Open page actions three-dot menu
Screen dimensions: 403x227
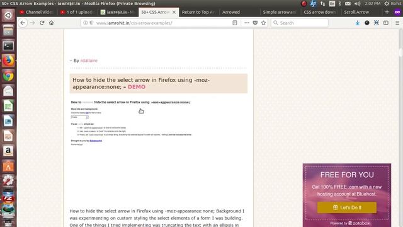pyautogui.click(x=247, y=23)
